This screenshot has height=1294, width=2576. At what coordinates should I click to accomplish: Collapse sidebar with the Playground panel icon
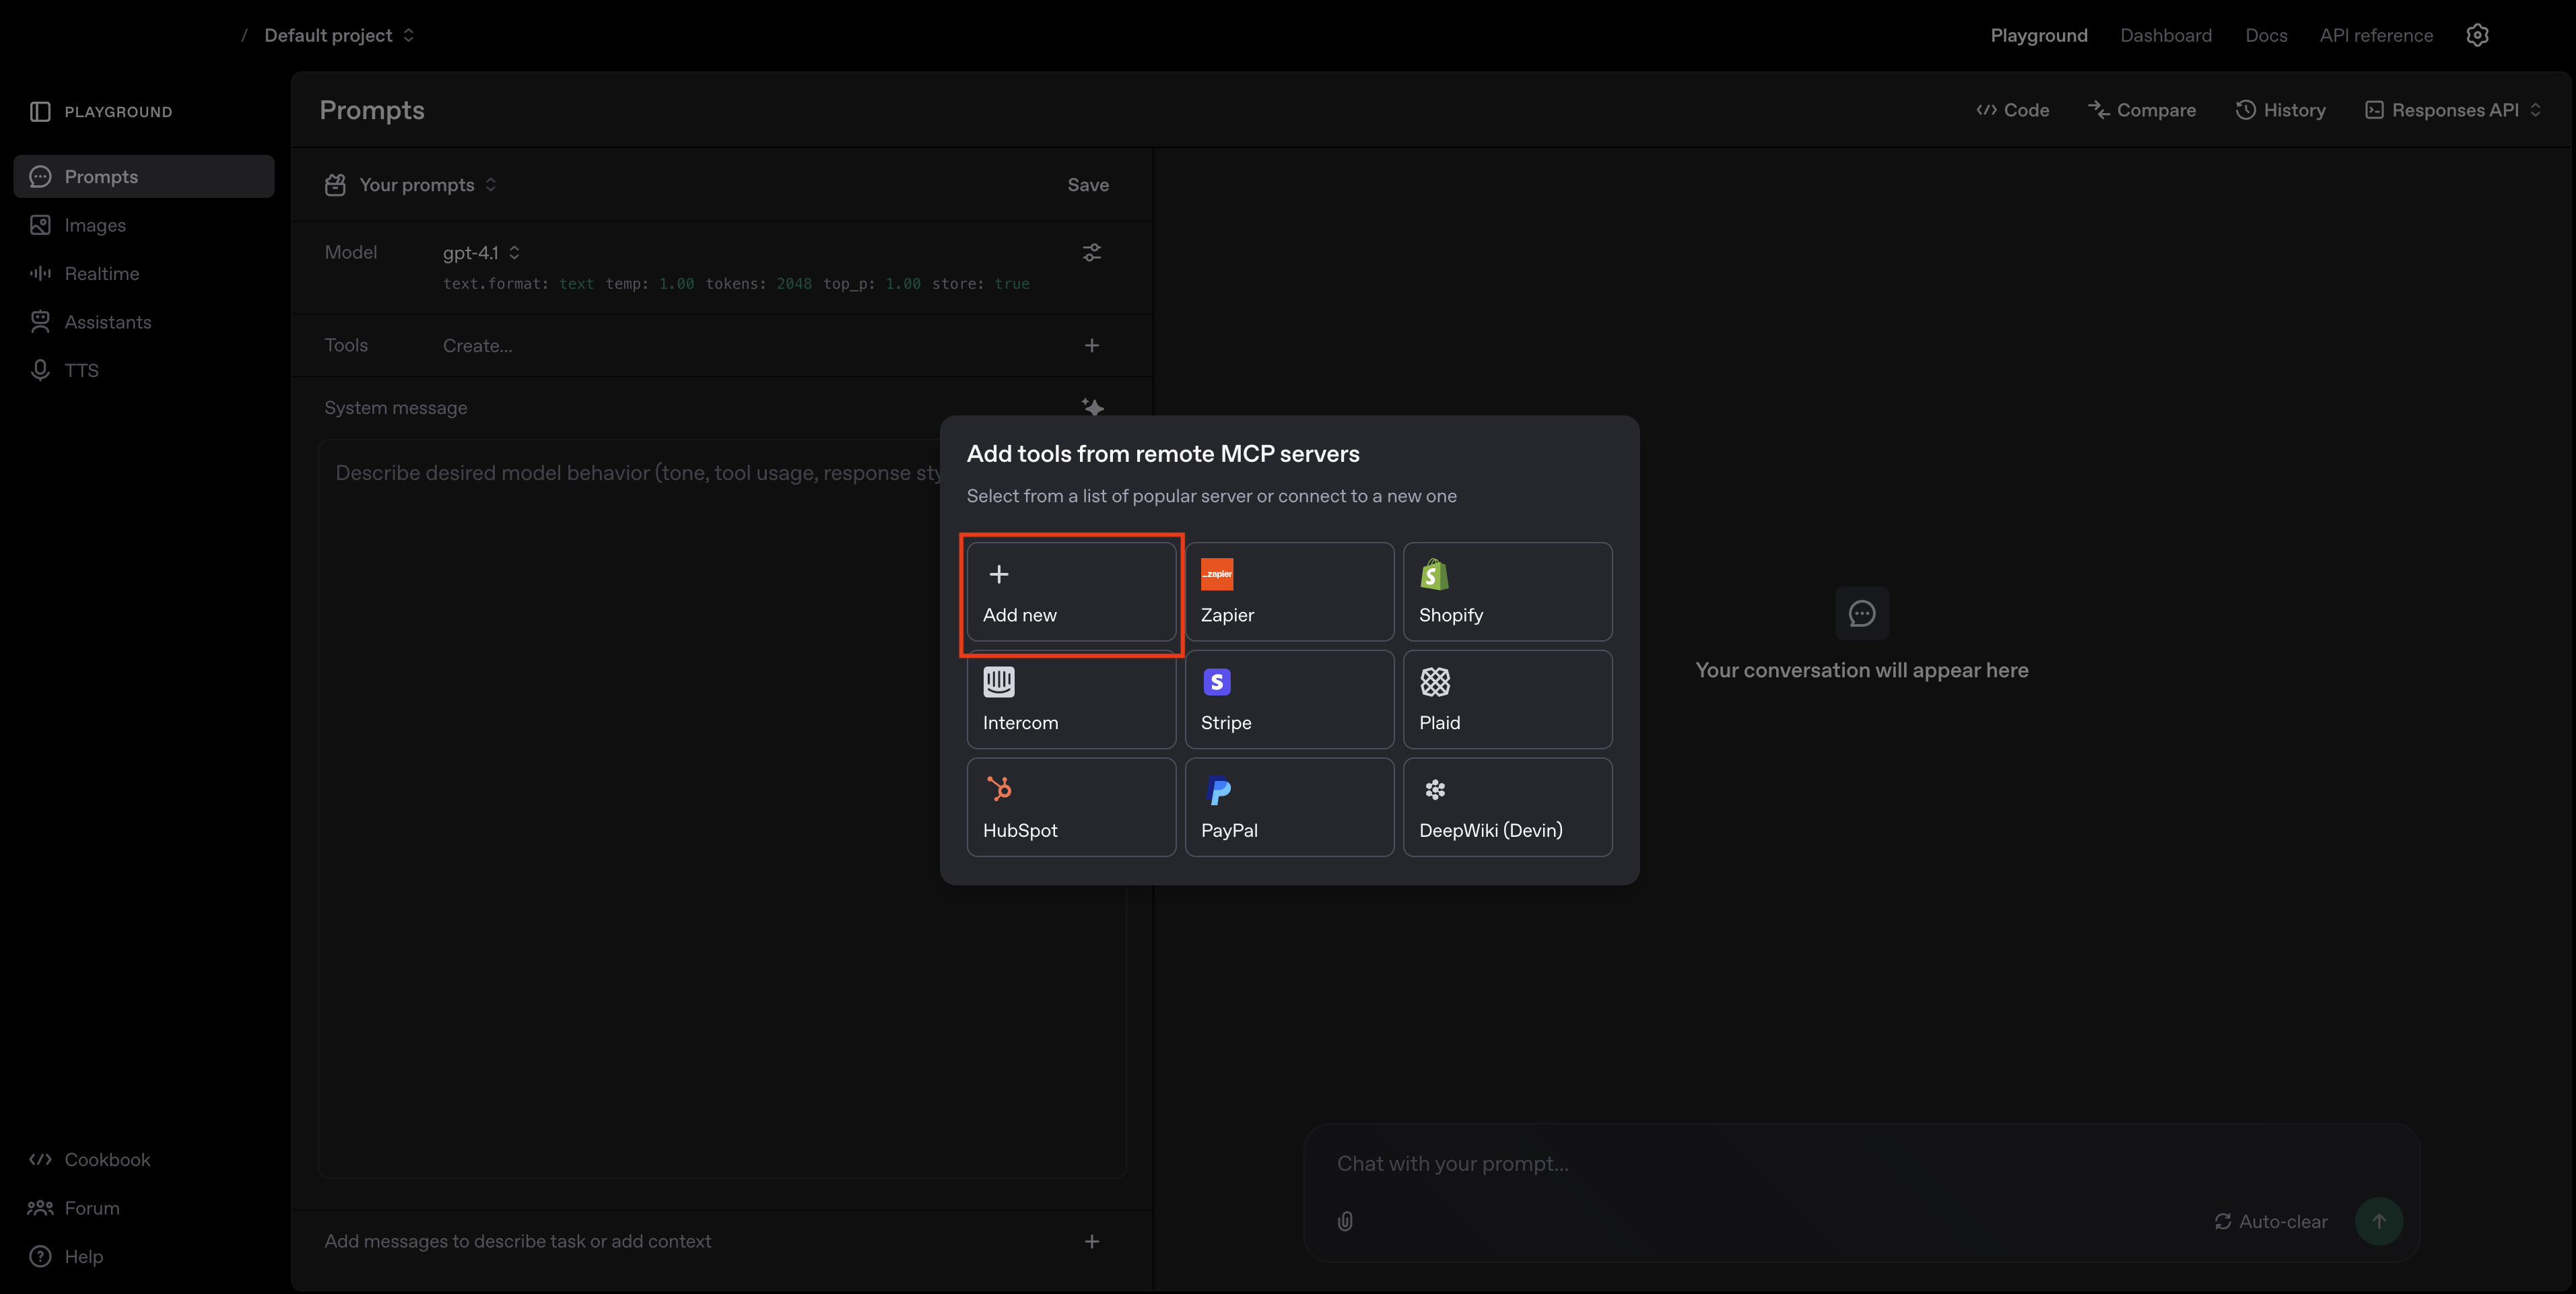pos(40,111)
